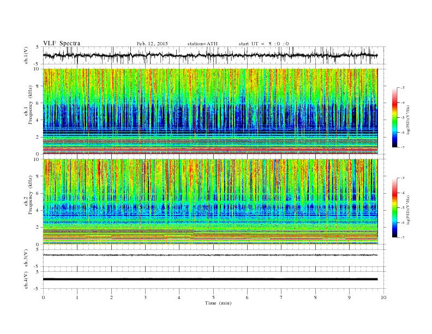Click the time axis tick label "7"
The width and height of the screenshot is (432, 334).
click(x=281, y=297)
